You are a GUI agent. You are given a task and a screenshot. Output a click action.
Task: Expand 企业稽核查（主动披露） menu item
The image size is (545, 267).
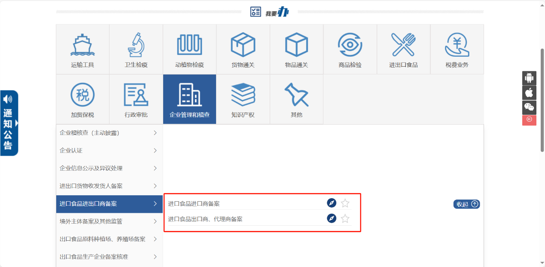click(109, 133)
